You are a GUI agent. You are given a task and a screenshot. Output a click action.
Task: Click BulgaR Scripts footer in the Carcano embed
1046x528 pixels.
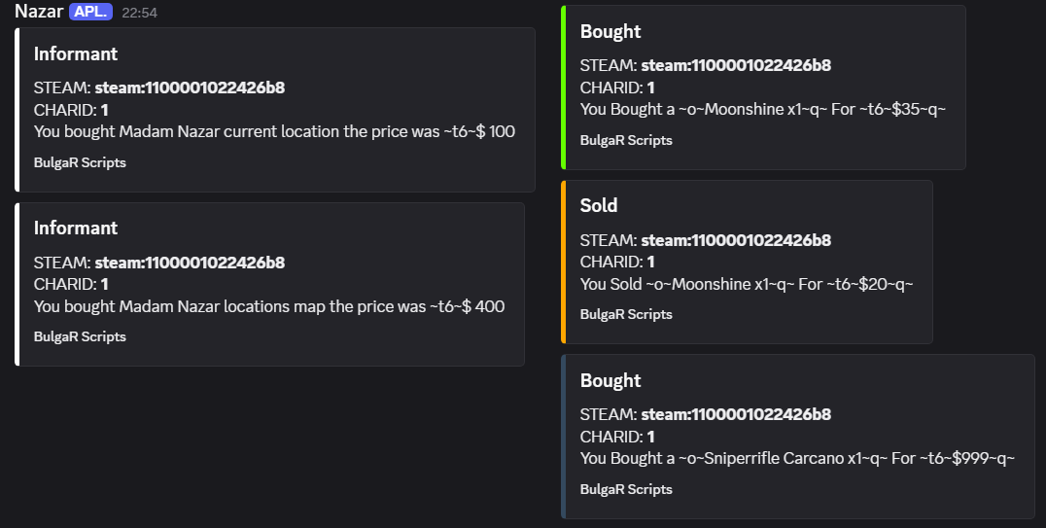pyautogui.click(x=626, y=489)
